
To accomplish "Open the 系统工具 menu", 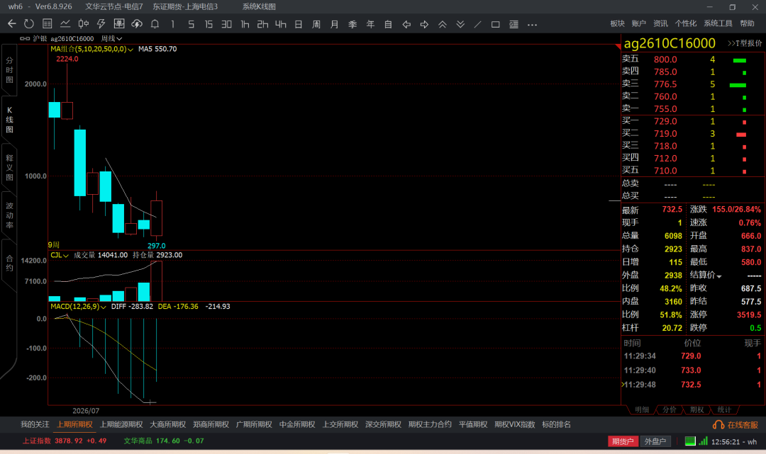I will (x=718, y=23).
